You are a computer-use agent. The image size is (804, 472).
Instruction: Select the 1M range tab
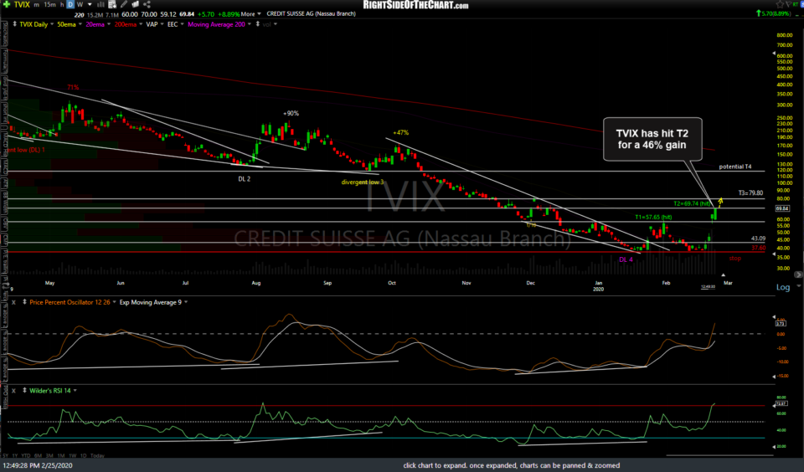tap(61, 455)
